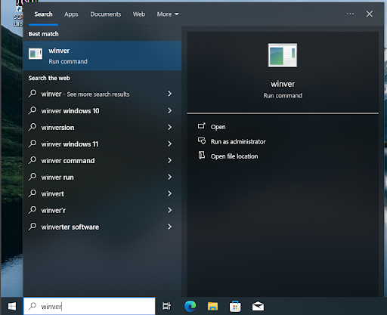The width and height of the screenshot is (387, 315).
Task: Select 'winver command' web suggestion
Action: point(102,161)
